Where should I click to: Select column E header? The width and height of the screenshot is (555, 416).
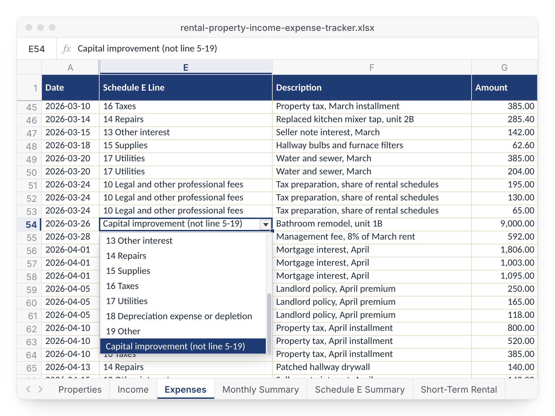(186, 67)
